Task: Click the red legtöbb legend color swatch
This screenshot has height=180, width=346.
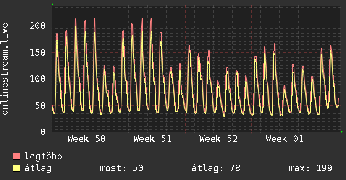Action: (16, 156)
